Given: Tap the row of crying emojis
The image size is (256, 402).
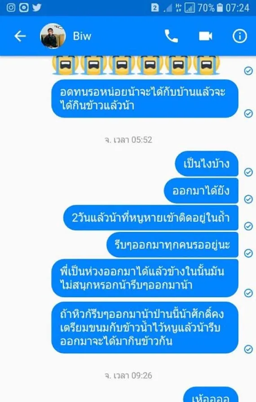Looking at the screenshot, I should tap(136, 65).
